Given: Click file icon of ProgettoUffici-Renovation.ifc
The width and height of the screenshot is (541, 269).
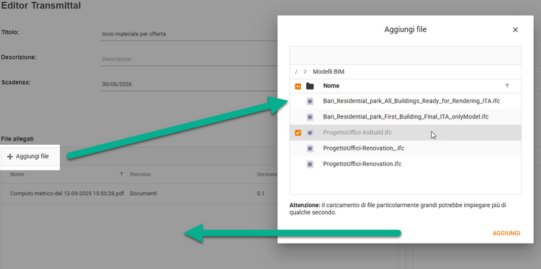Looking at the screenshot, I should [x=310, y=164].
